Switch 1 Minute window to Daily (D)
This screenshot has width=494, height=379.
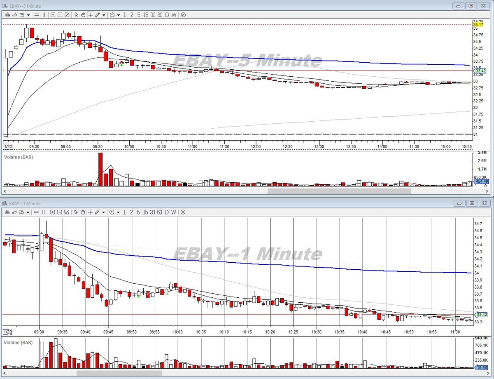click(167, 212)
